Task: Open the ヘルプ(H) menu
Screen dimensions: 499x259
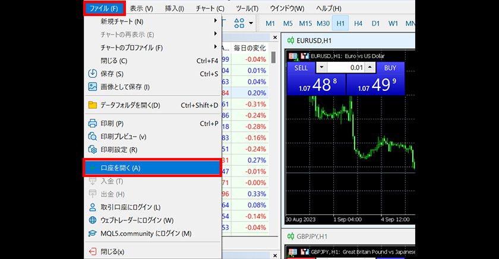Action: [x=329, y=8]
